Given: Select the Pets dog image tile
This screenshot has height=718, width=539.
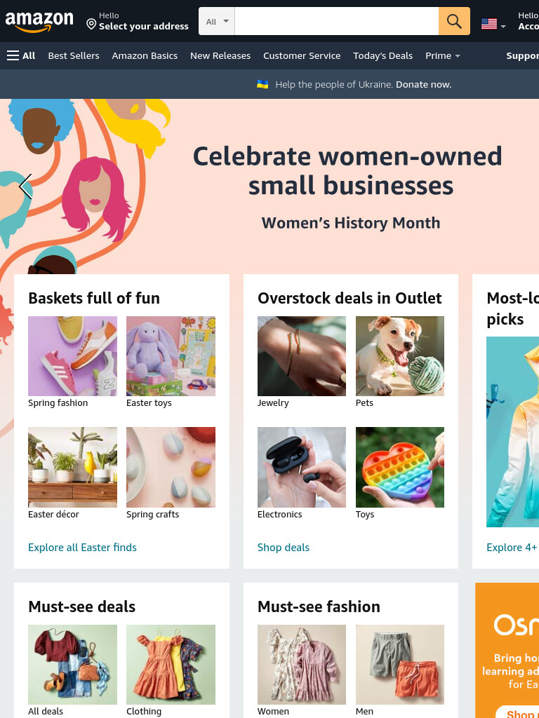Looking at the screenshot, I should [399, 356].
